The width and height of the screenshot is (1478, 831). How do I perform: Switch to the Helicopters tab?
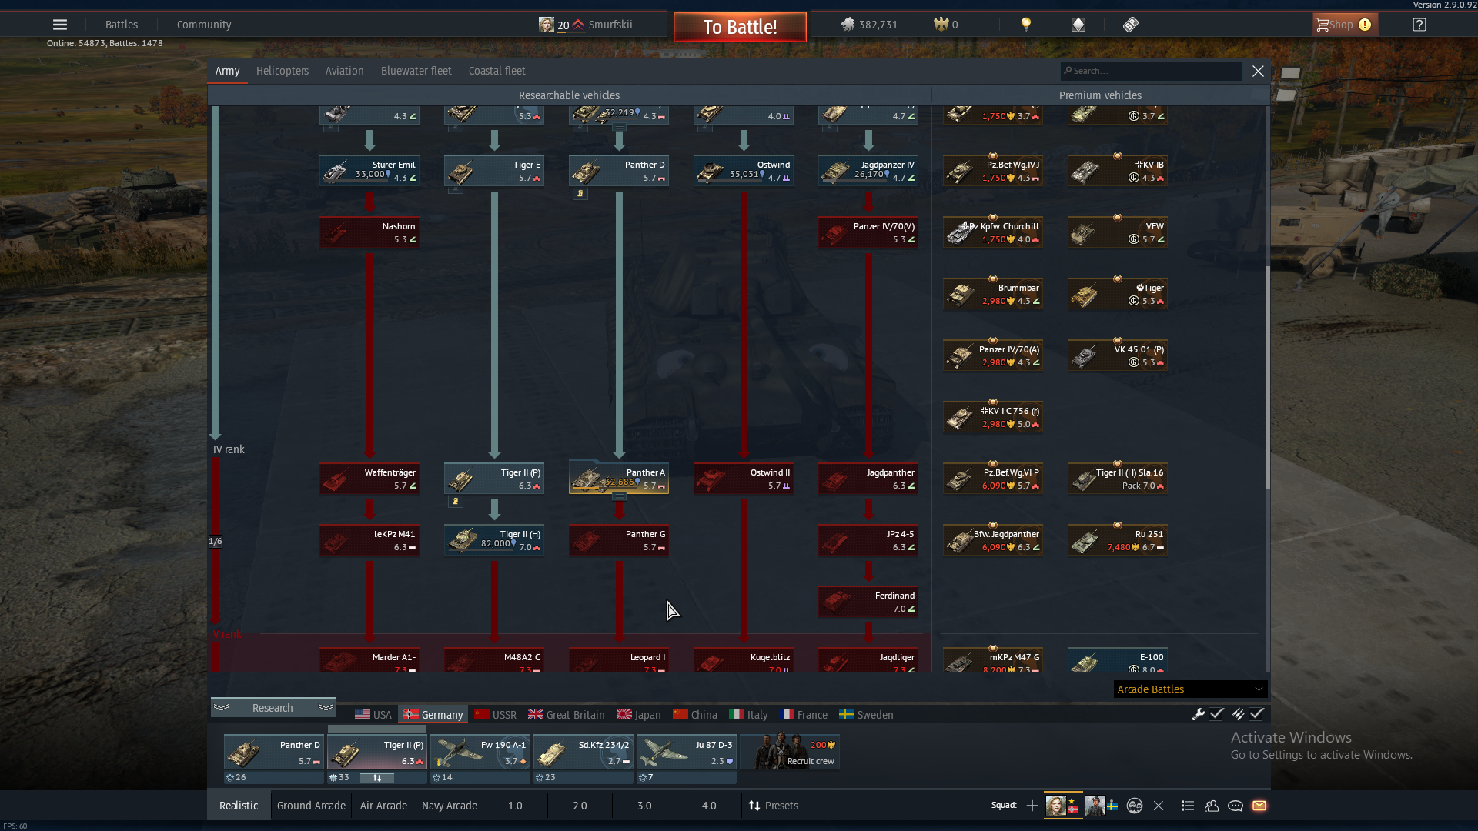click(283, 71)
